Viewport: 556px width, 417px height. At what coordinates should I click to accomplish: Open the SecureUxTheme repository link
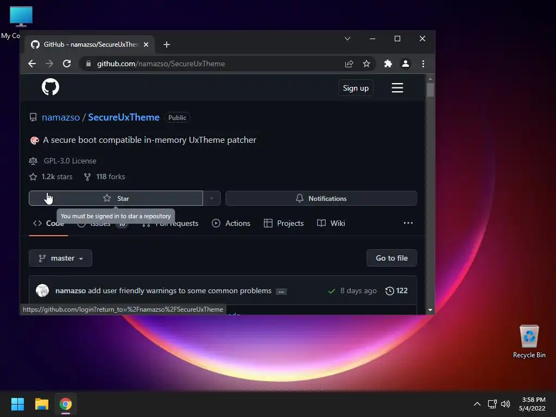click(123, 117)
